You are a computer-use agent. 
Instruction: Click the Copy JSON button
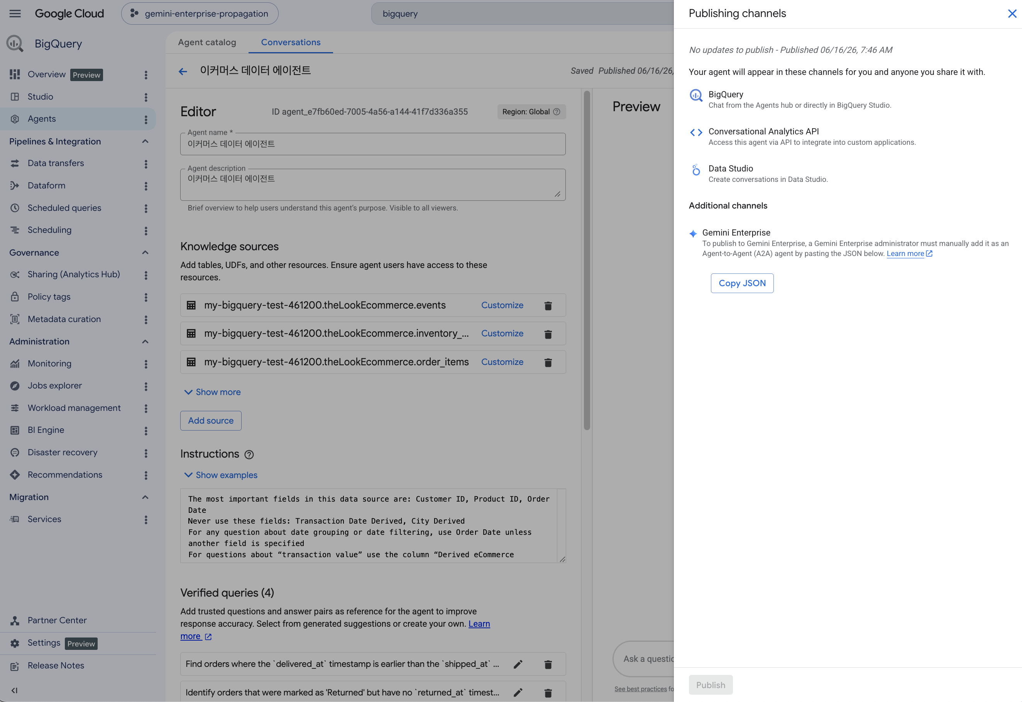tap(742, 283)
